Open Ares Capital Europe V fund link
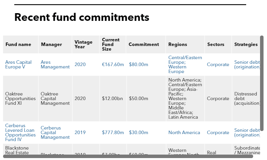The height and width of the screenshot is (160, 267). pyautogui.click(x=19, y=65)
